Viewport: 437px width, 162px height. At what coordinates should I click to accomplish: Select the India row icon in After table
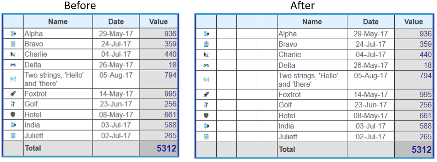206,126
